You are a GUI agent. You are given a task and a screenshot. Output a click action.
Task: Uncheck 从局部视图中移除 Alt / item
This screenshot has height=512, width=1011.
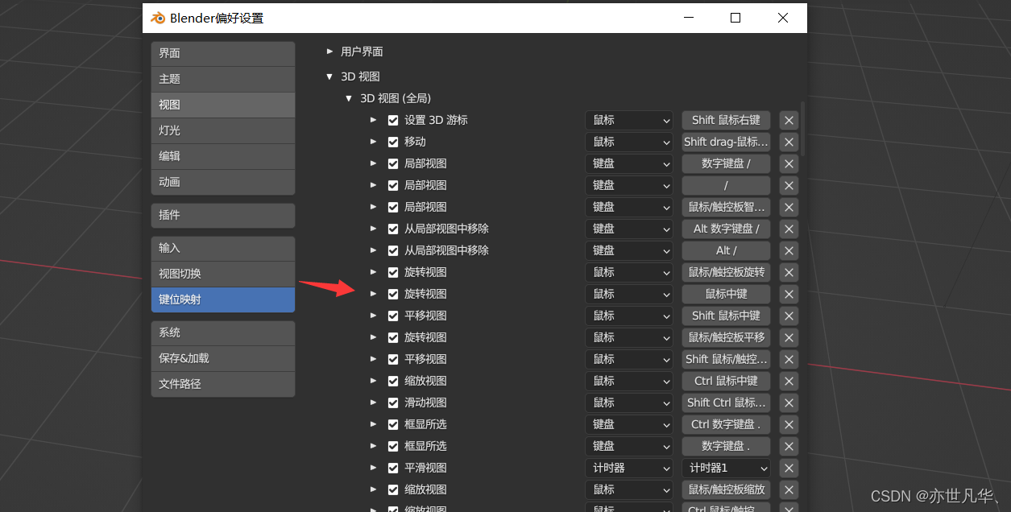click(x=393, y=250)
